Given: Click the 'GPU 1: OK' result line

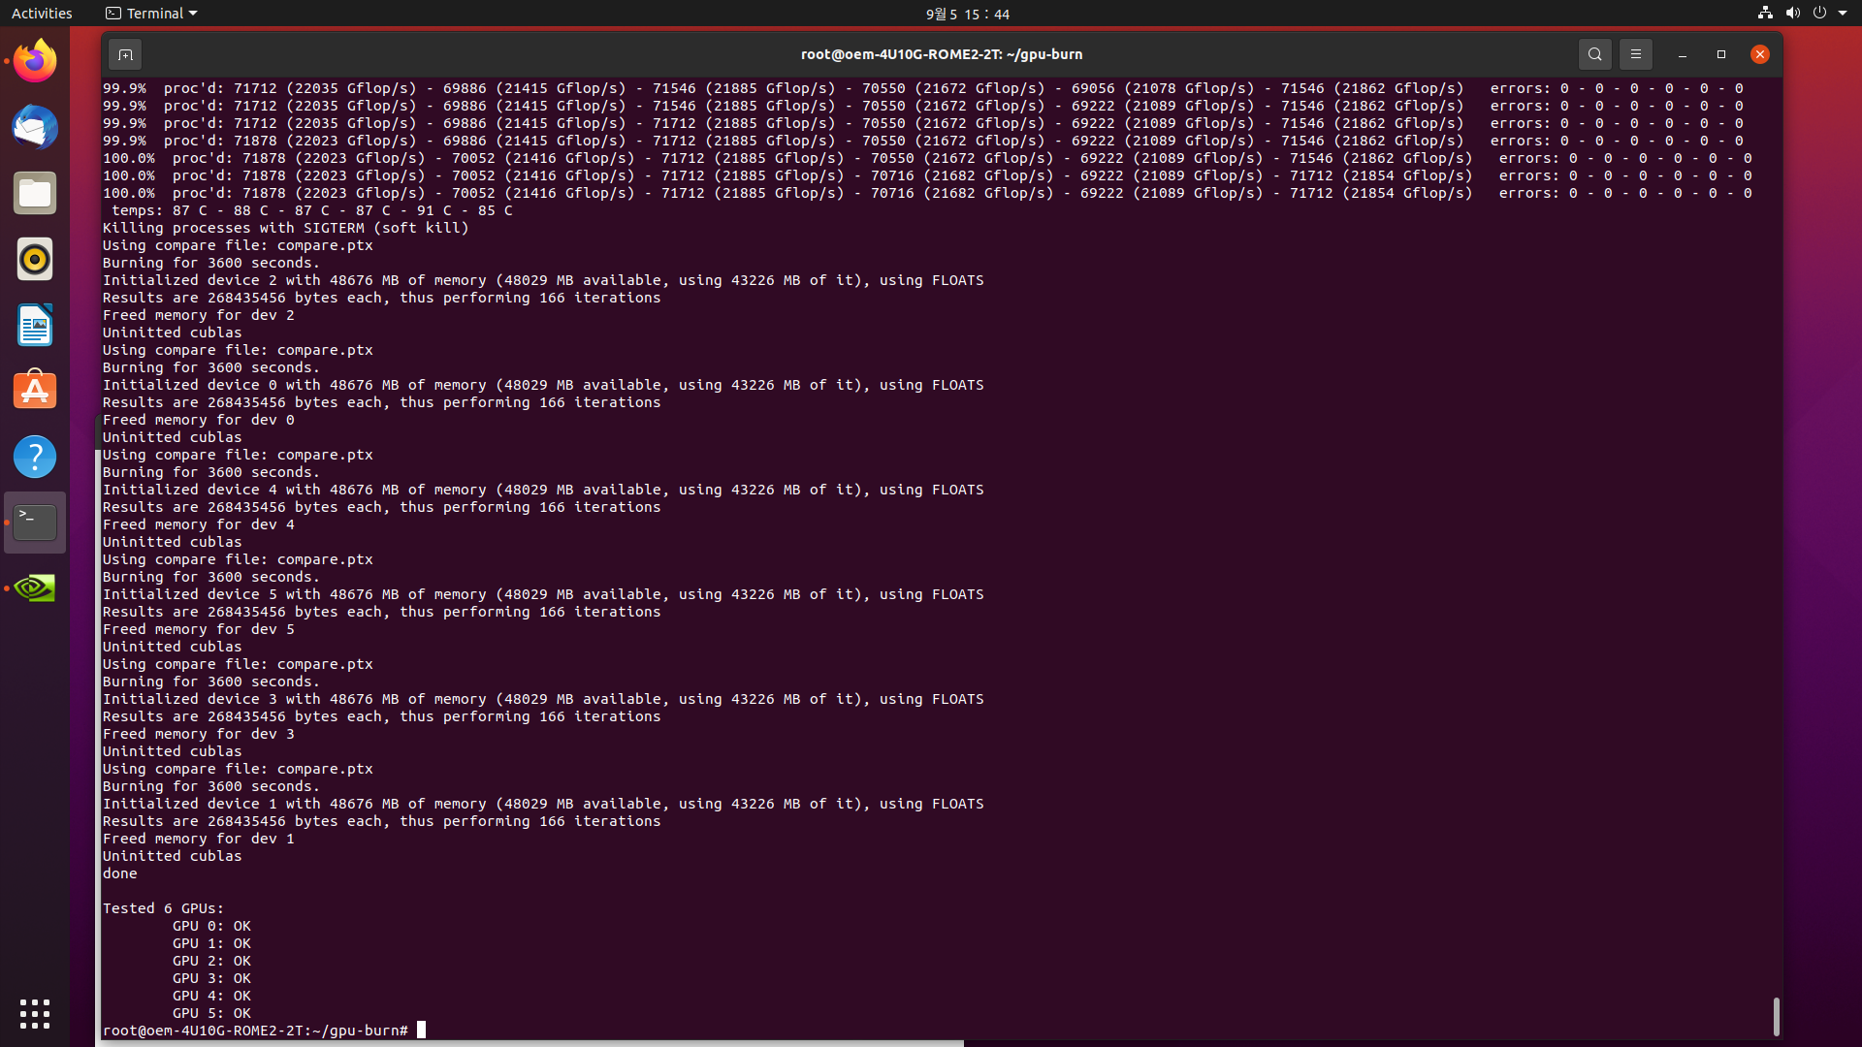Looking at the screenshot, I should 211,943.
